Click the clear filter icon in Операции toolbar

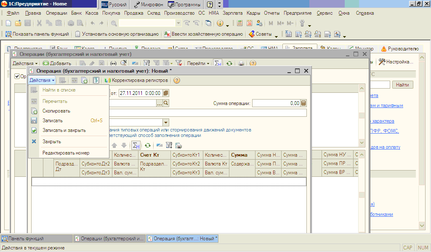(178, 63)
